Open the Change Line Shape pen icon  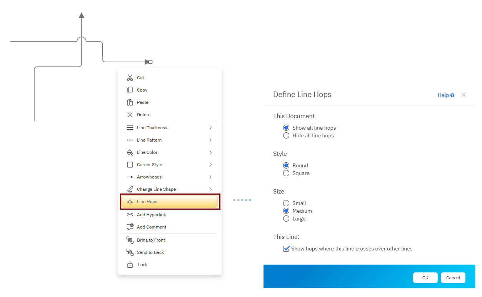pos(130,189)
